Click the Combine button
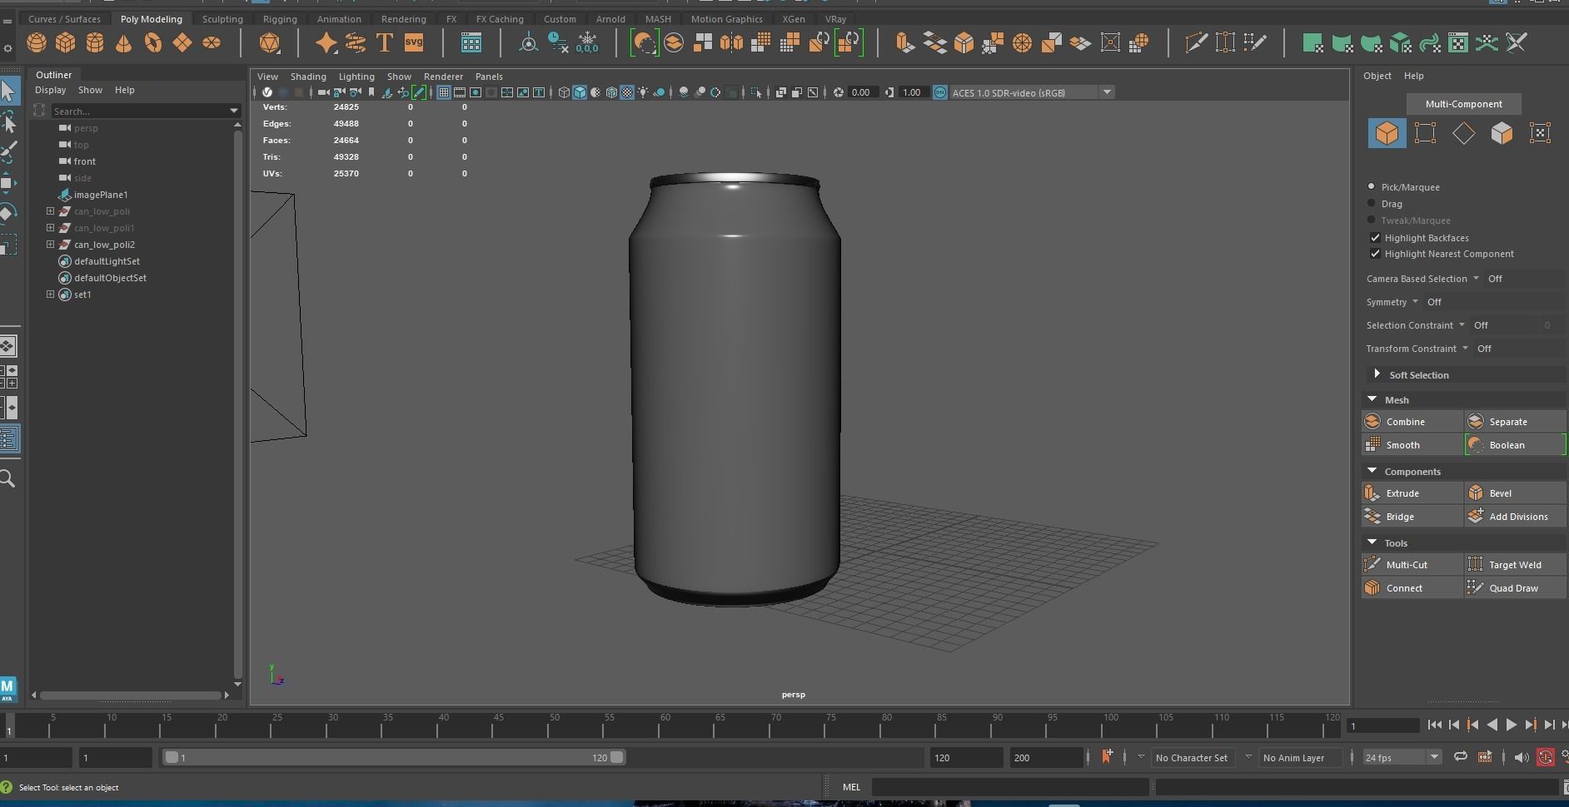This screenshot has height=807, width=1569. point(1412,422)
